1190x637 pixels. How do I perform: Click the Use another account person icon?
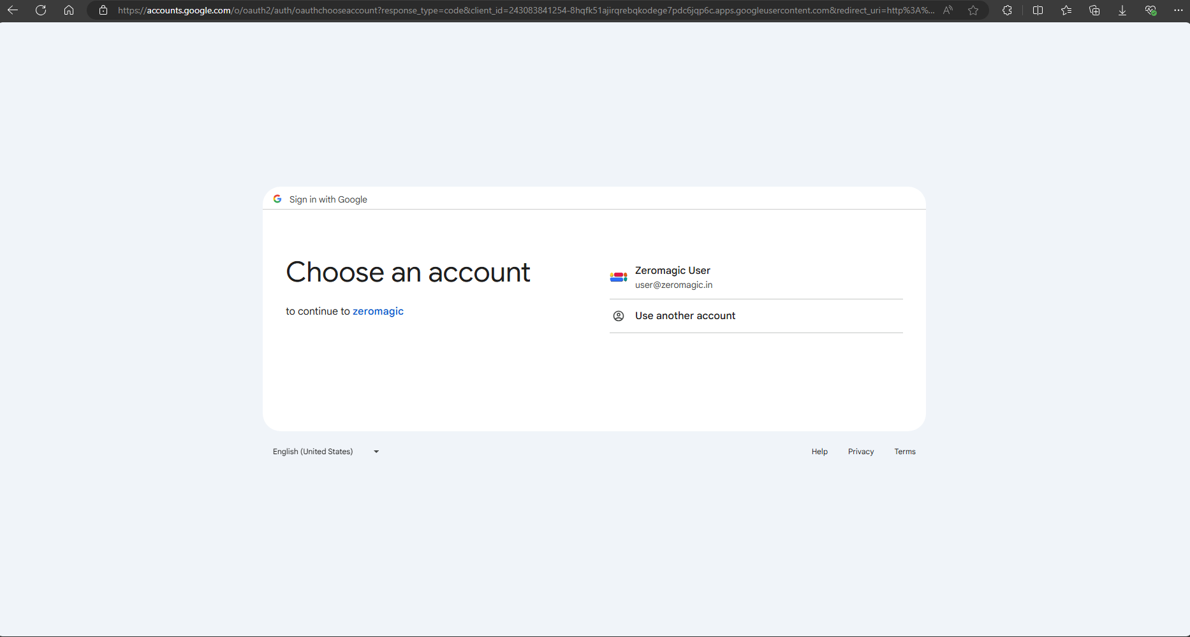click(618, 316)
